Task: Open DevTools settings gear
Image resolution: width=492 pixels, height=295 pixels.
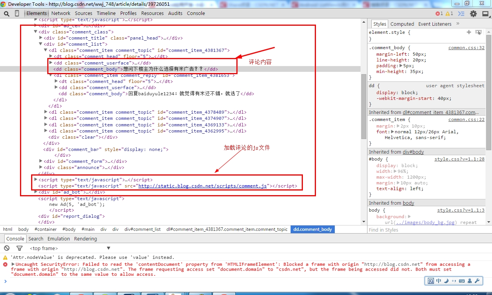Action: coord(474,13)
